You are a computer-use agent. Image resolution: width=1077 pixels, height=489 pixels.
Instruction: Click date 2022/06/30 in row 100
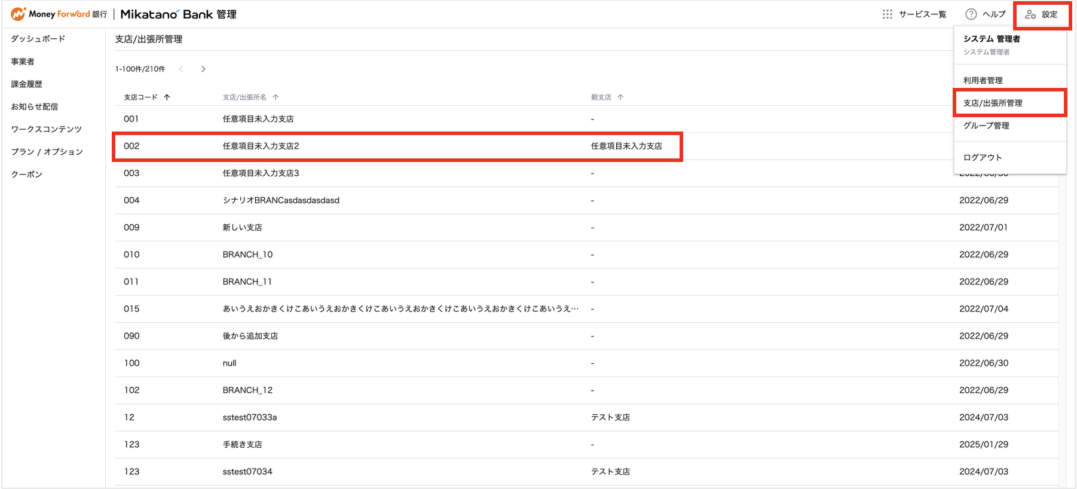pyautogui.click(x=984, y=363)
